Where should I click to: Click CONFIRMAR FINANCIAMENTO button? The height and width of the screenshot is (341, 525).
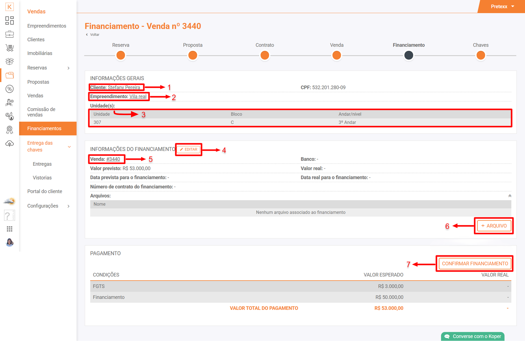(x=474, y=264)
